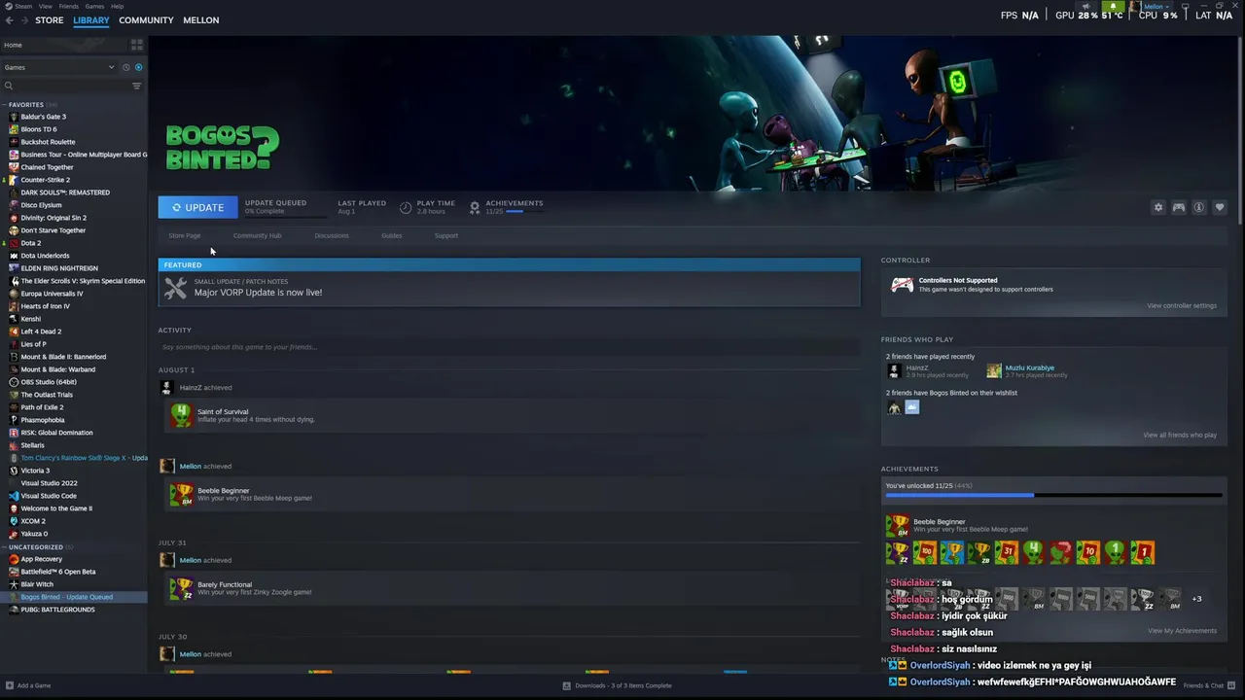Select Blair Witch in library list
This screenshot has width=1245, height=700.
pyautogui.click(x=74, y=584)
